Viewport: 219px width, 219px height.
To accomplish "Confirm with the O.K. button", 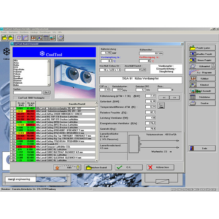I will click(x=129, y=167).
